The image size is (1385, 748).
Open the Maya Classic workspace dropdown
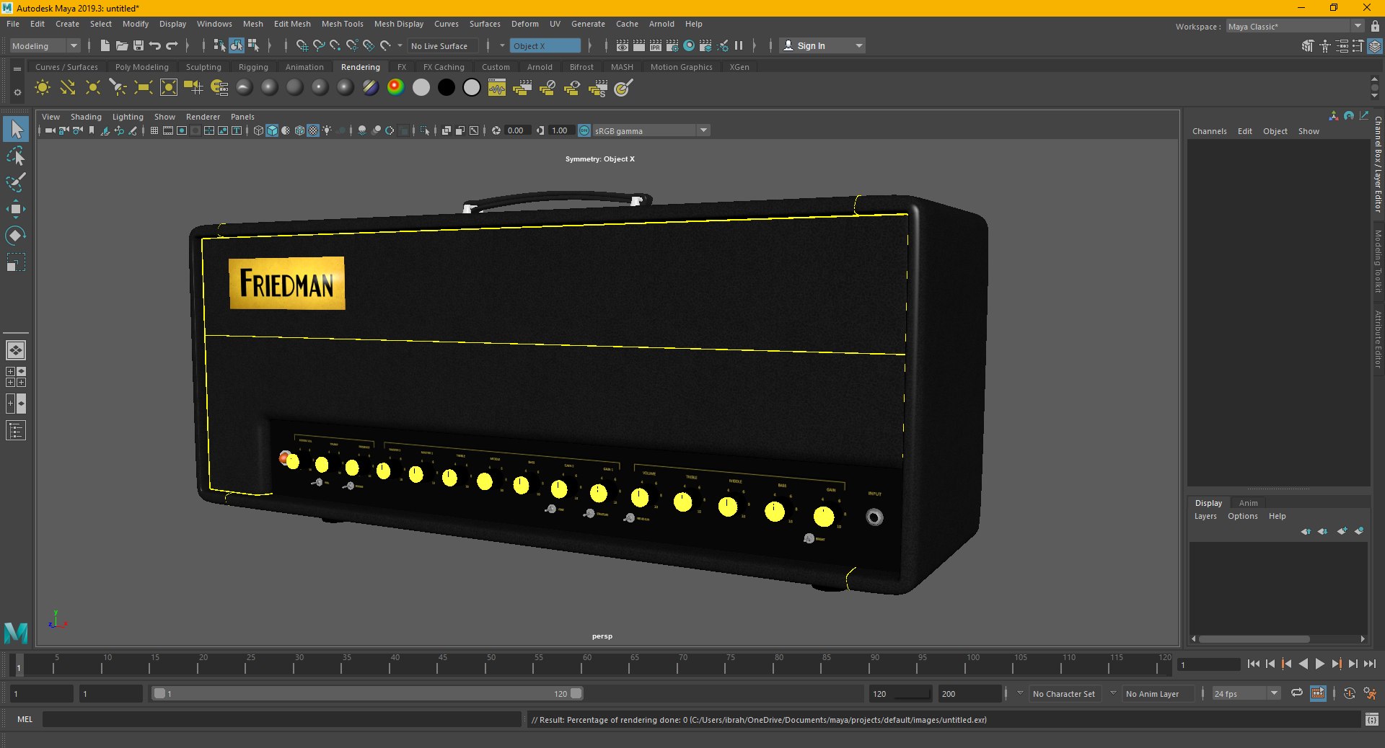[x=1295, y=26]
